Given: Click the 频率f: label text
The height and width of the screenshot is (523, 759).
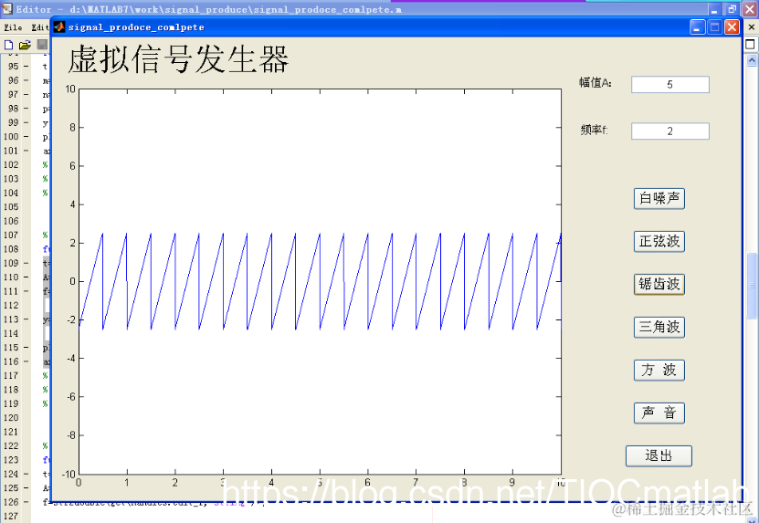Looking at the screenshot, I should click(594, 130).
